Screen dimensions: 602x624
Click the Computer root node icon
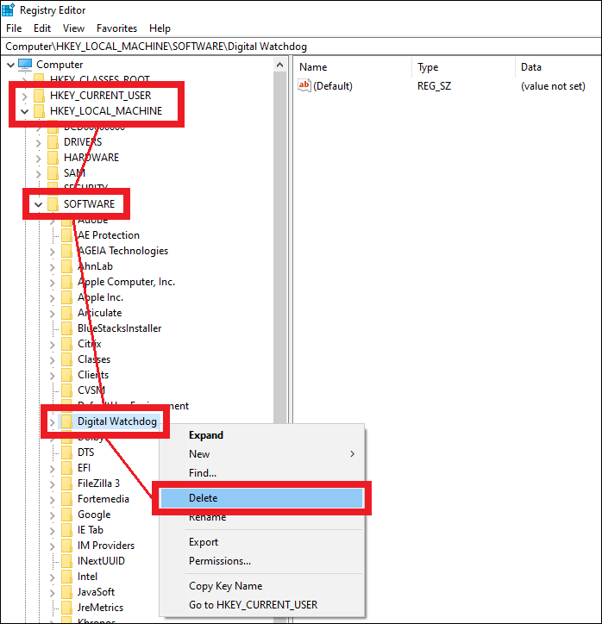coord(25,65)
